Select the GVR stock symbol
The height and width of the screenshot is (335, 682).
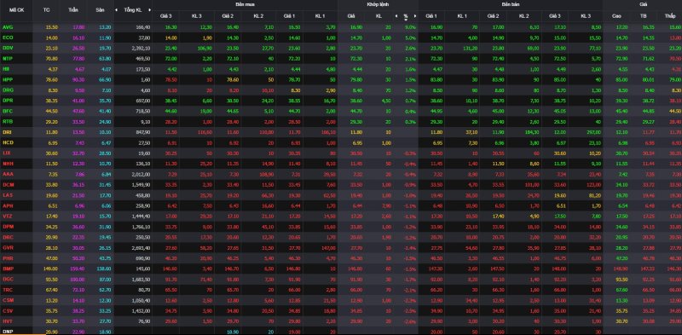pos(8,247)
